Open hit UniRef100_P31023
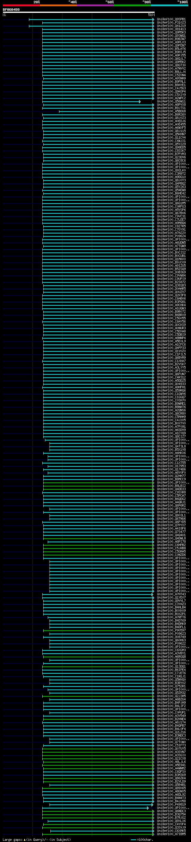The height and width of the screenshot is (842, 191). [x=171, y=23]
